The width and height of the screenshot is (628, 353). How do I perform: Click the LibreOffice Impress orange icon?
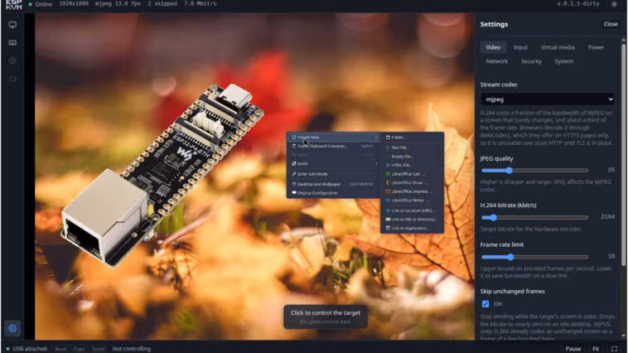click(388, 191)
